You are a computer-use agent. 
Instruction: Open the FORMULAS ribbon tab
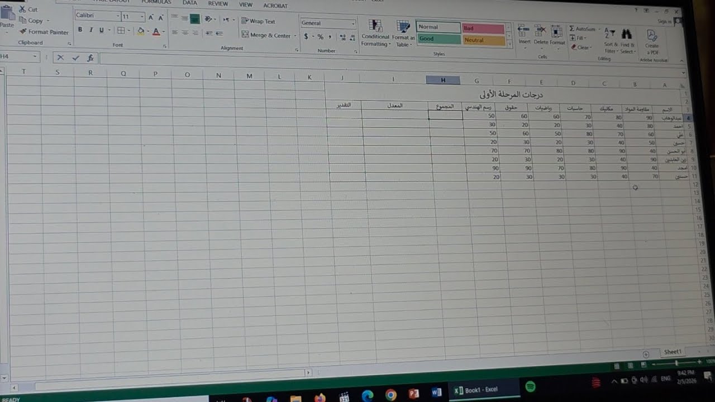156,2
